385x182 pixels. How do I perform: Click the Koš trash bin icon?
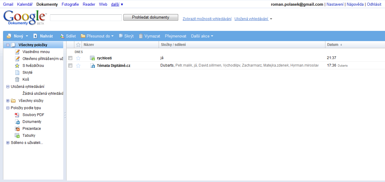tap(17, 79)
